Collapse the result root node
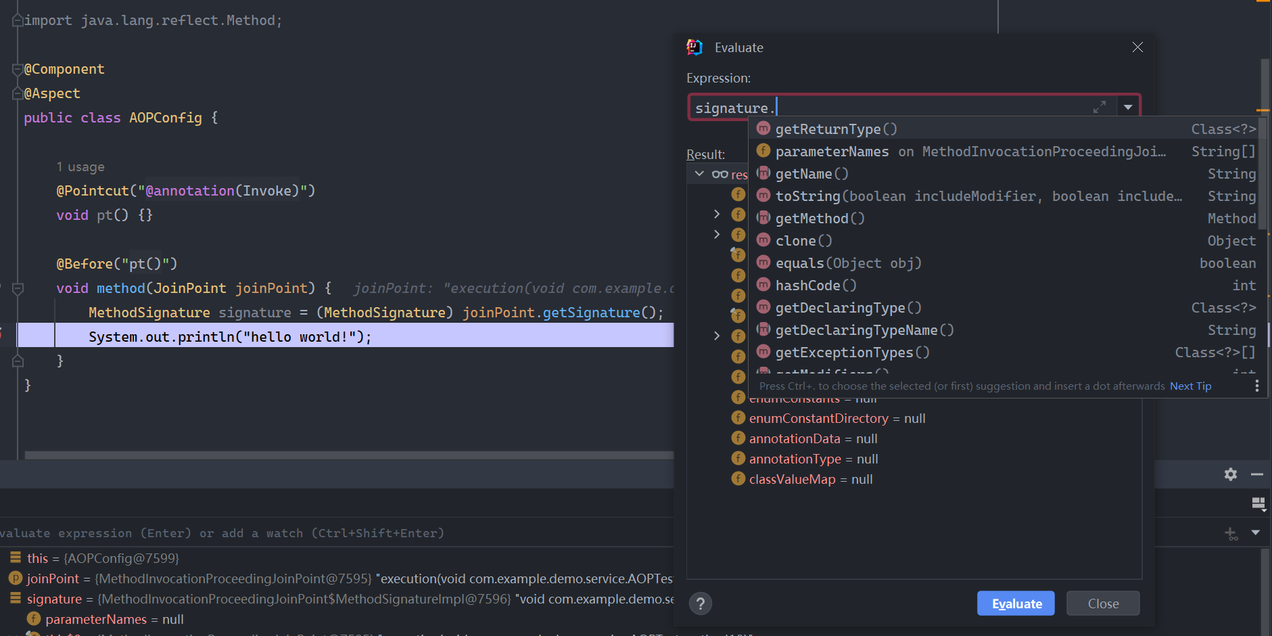This screenshot has height=636, width=1272. 699,174
